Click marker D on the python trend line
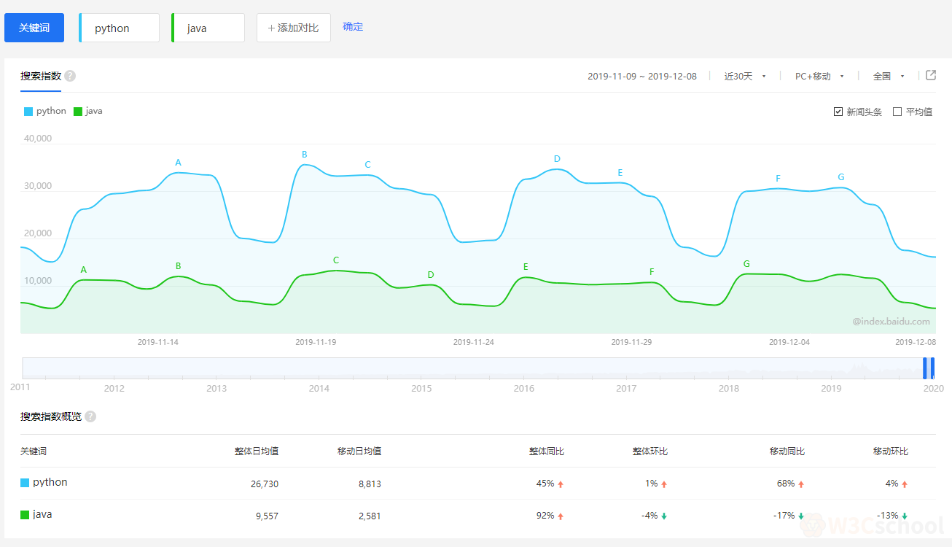The image size is (952, 547). [x=556, y=158]
